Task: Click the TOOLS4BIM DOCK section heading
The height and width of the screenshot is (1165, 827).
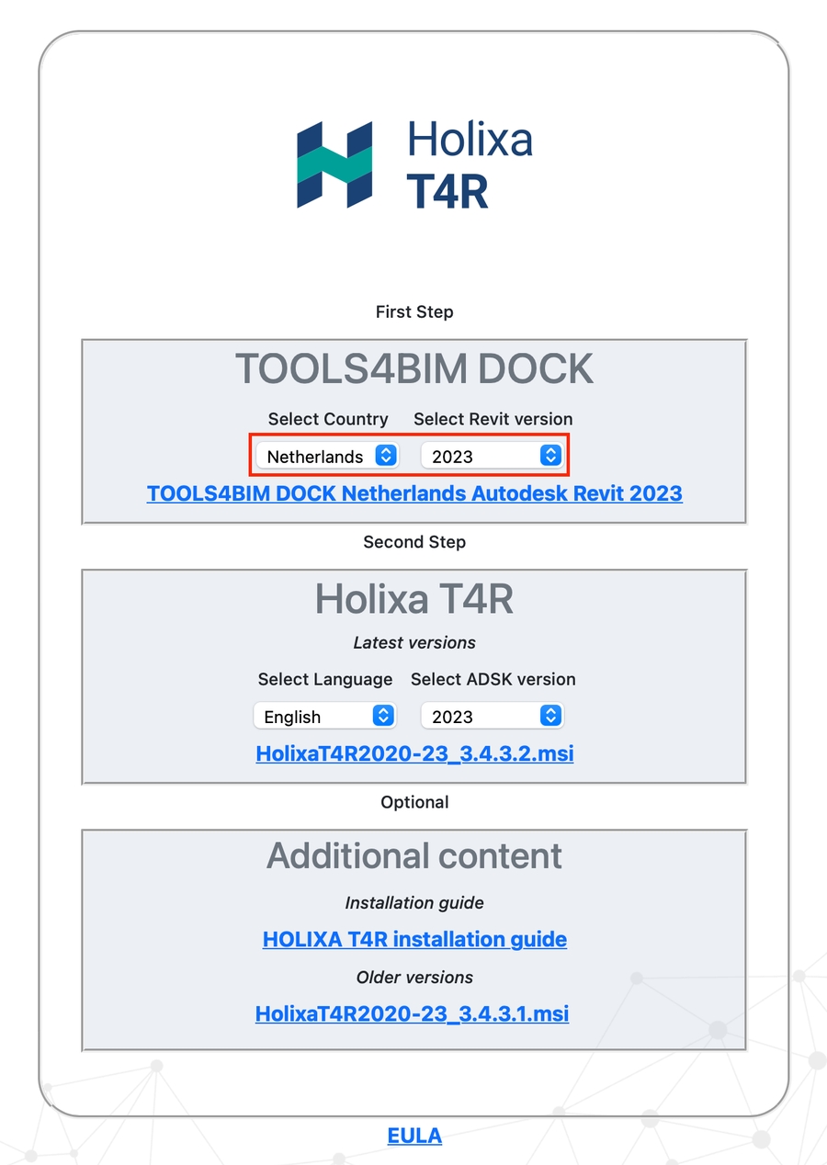Action: tap(414, 369)
